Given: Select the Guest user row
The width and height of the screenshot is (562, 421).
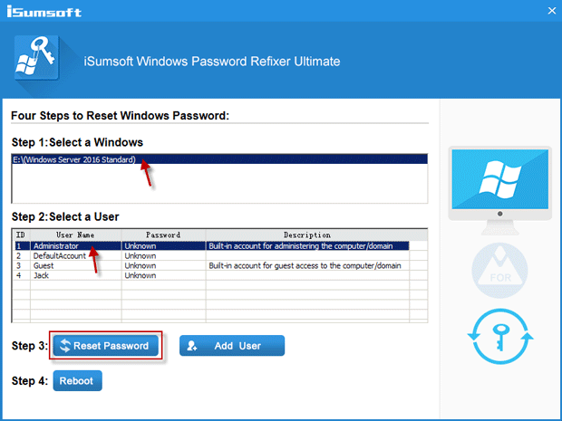Looking at the screenshot, I should pos(211,265).
